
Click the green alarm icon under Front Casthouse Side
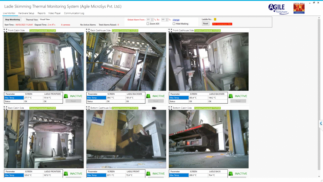click(x=231, y=96)
